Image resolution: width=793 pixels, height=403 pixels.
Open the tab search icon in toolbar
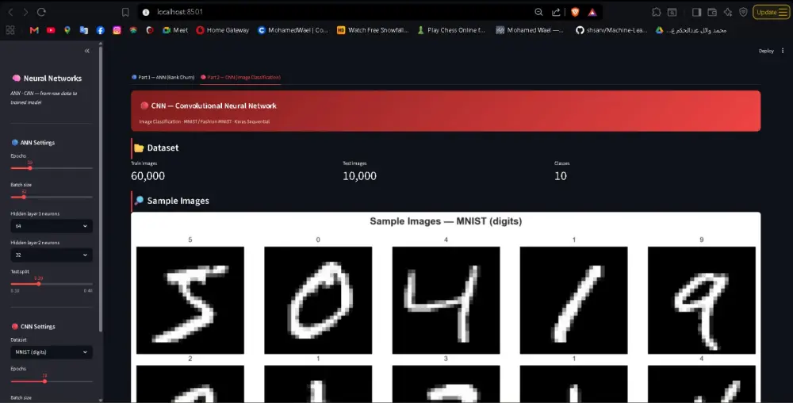672,12
